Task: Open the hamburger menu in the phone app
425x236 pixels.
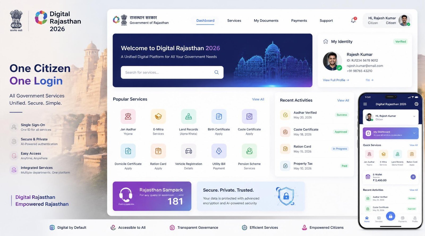Action: pyautogui.click(x=365, y=104)
